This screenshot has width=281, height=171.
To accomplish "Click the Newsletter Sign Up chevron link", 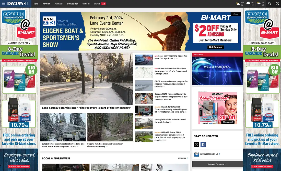I will pos(210,154).
